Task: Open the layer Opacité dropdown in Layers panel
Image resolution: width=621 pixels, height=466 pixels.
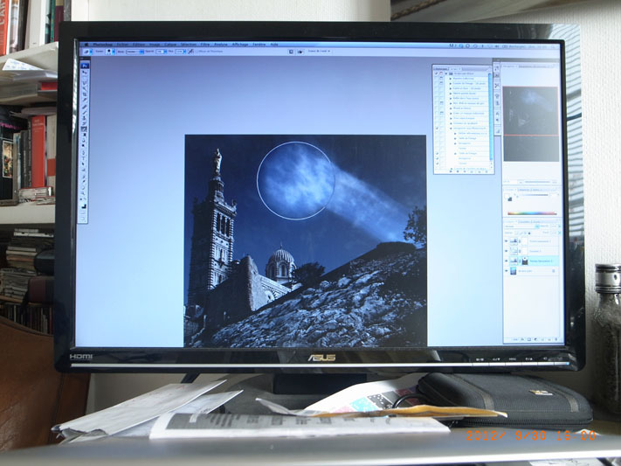Action: pos(560,226)
